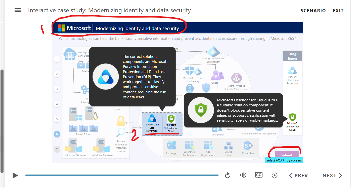Click the App Registrations icon
The height and width of the screenshot is (188, 351).
pos(208,145)
